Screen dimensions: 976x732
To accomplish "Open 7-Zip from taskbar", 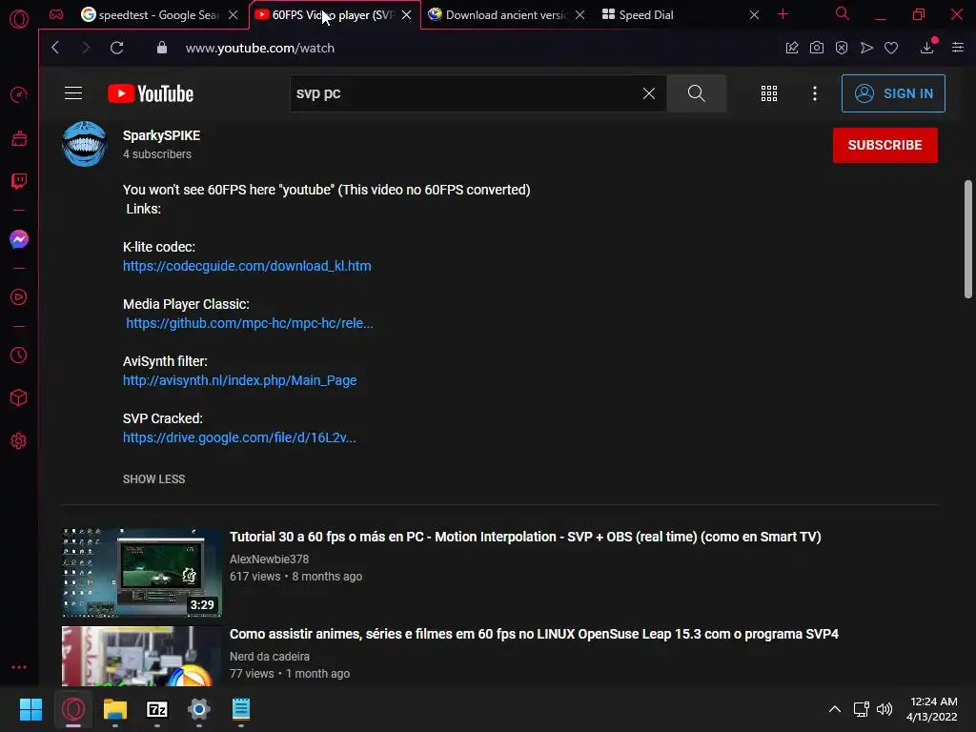I will (x=157, y=709).
